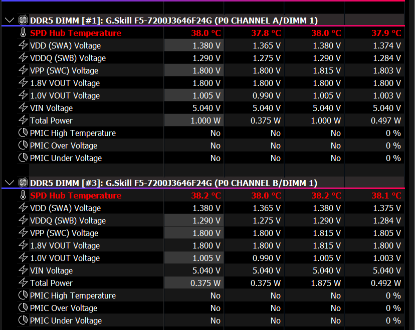Select the '0.492 W' average power value
The width and height of the screenshot is (415, 330).
pos(386,283)
